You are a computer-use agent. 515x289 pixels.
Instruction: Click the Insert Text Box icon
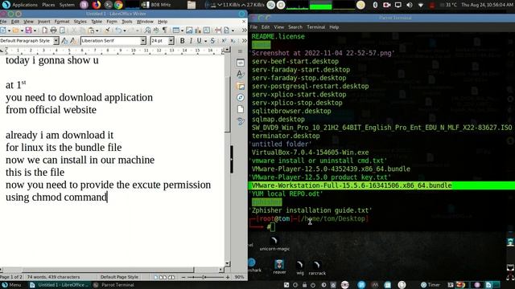[207, 31]
